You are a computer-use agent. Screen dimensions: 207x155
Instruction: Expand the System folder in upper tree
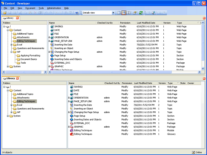pyautogui.click(x=8, y=67)
